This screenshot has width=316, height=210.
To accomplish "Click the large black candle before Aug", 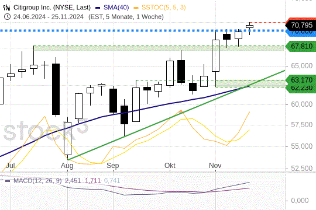I will point(56,89).
